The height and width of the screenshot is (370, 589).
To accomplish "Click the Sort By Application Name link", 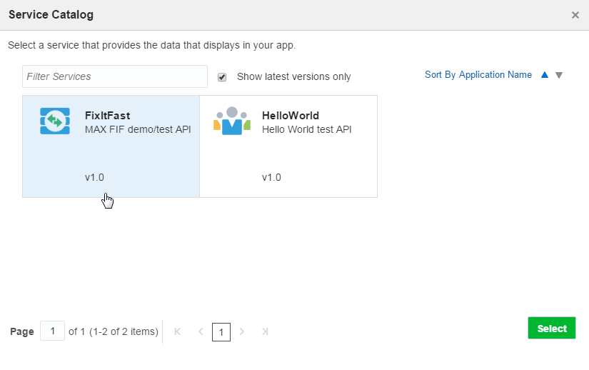I will pos(478,74).
